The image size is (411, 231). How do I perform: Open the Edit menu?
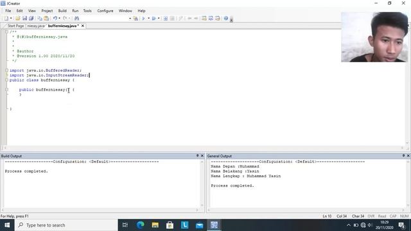19,11
